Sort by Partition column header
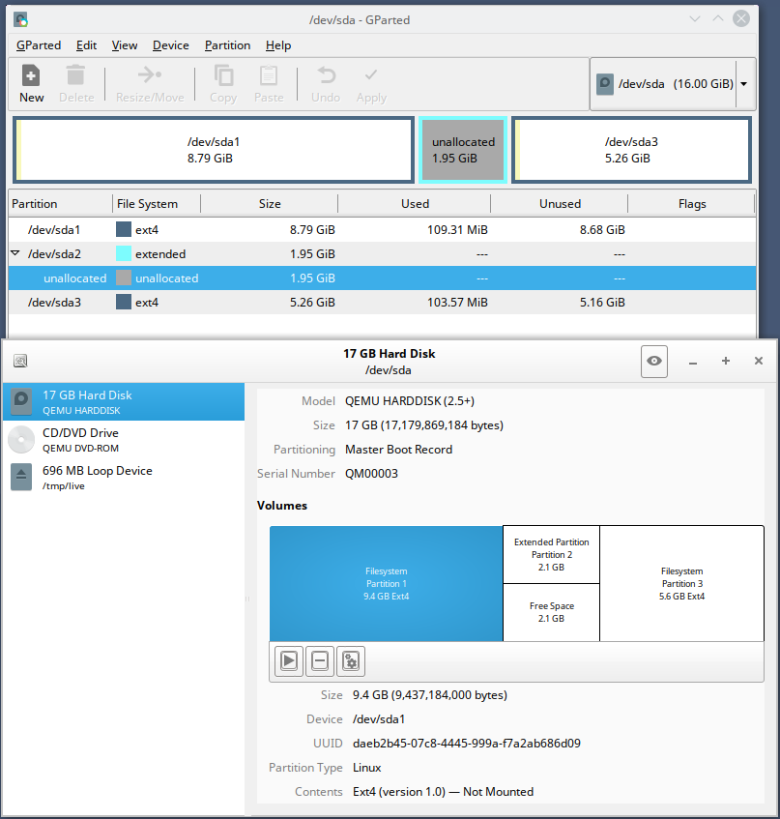Image resolution: width=780 pixels, height=819 pixels. click(61, 204)
